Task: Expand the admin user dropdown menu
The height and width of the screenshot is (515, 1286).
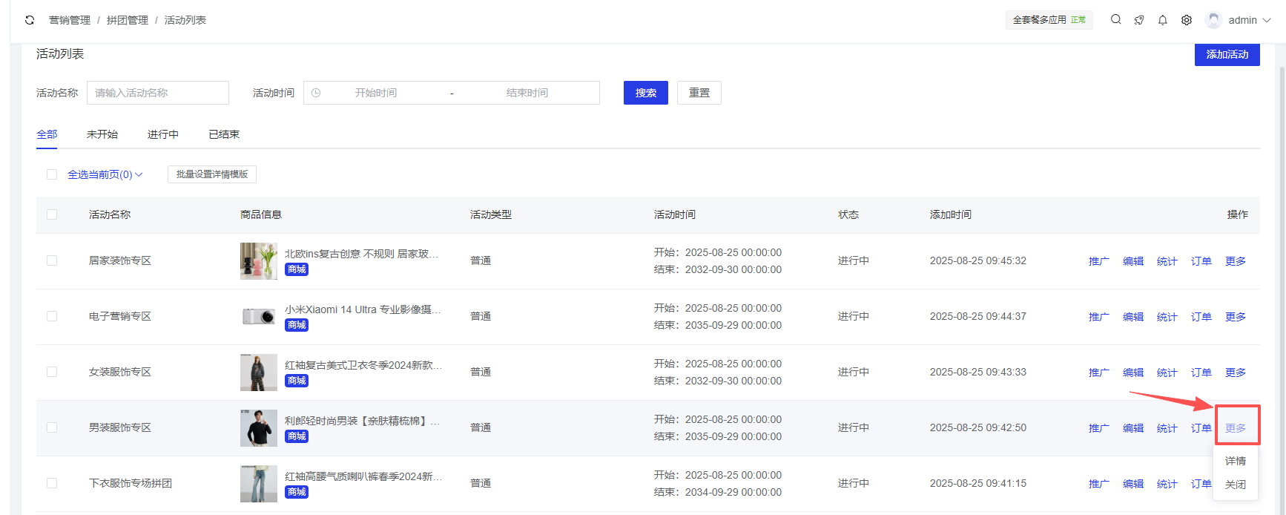Action: [x=1267, y=20]
